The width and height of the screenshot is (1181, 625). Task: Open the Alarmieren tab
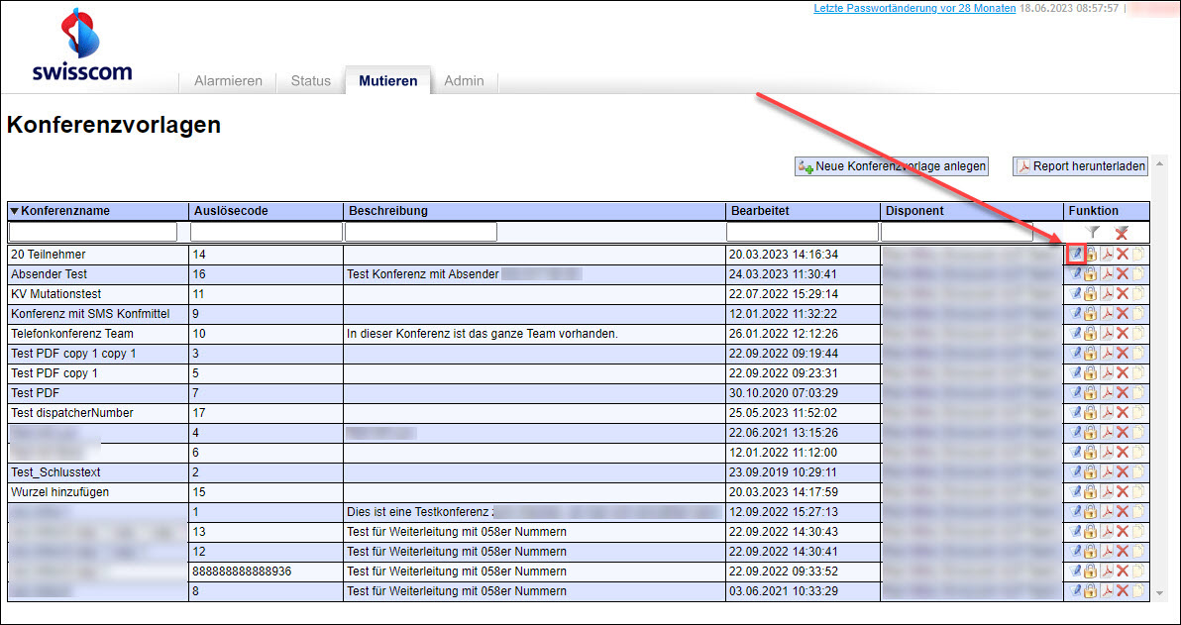pos(228,80)
